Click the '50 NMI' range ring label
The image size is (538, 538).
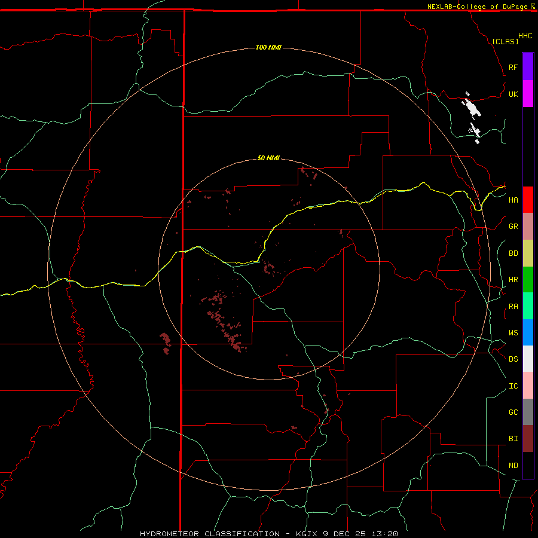[268, 158]
